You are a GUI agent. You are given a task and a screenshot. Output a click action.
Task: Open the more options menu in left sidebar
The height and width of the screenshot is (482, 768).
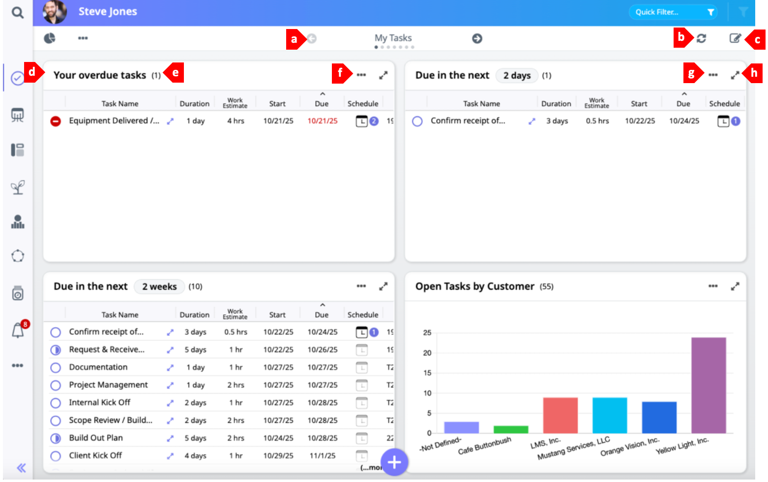pyautogui.click(x=18, y=365)
